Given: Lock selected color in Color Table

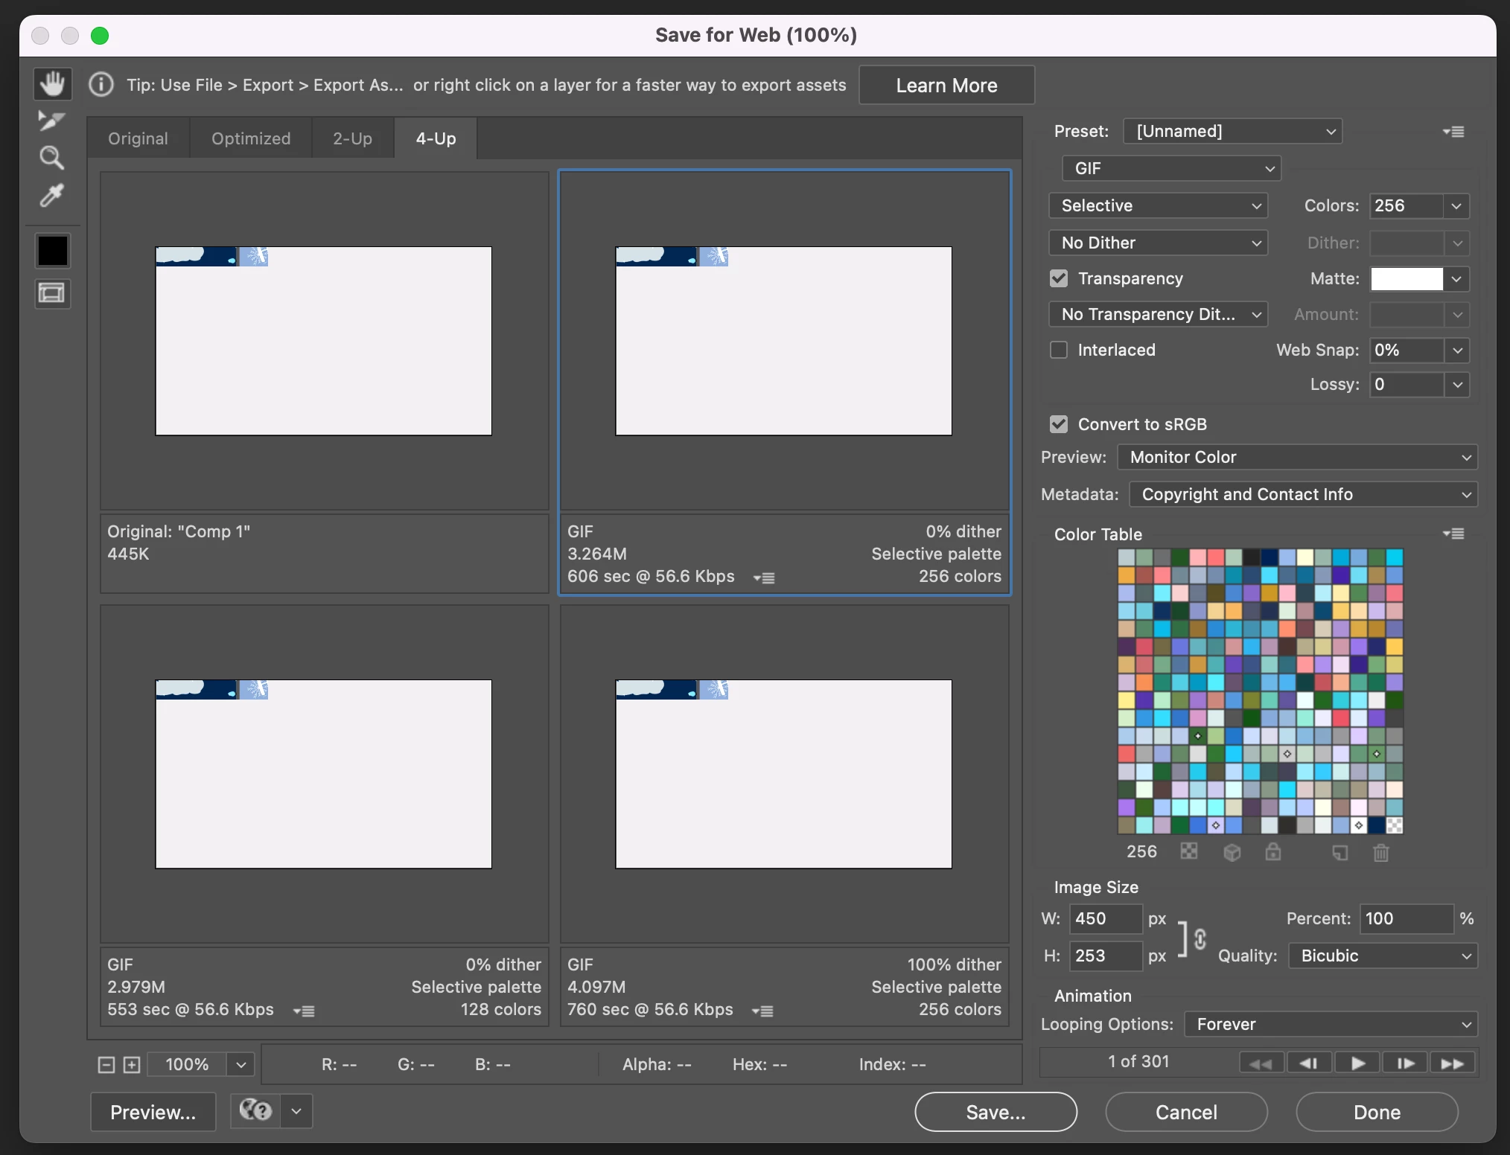Looking at the screenshot, I should point(1273,852).
